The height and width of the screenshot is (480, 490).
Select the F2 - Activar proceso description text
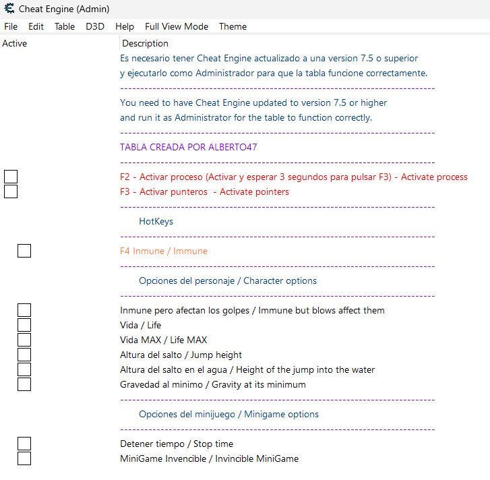(294, 177)
